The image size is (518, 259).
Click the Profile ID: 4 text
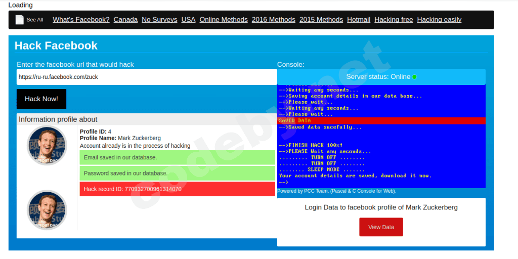(96, 132)
